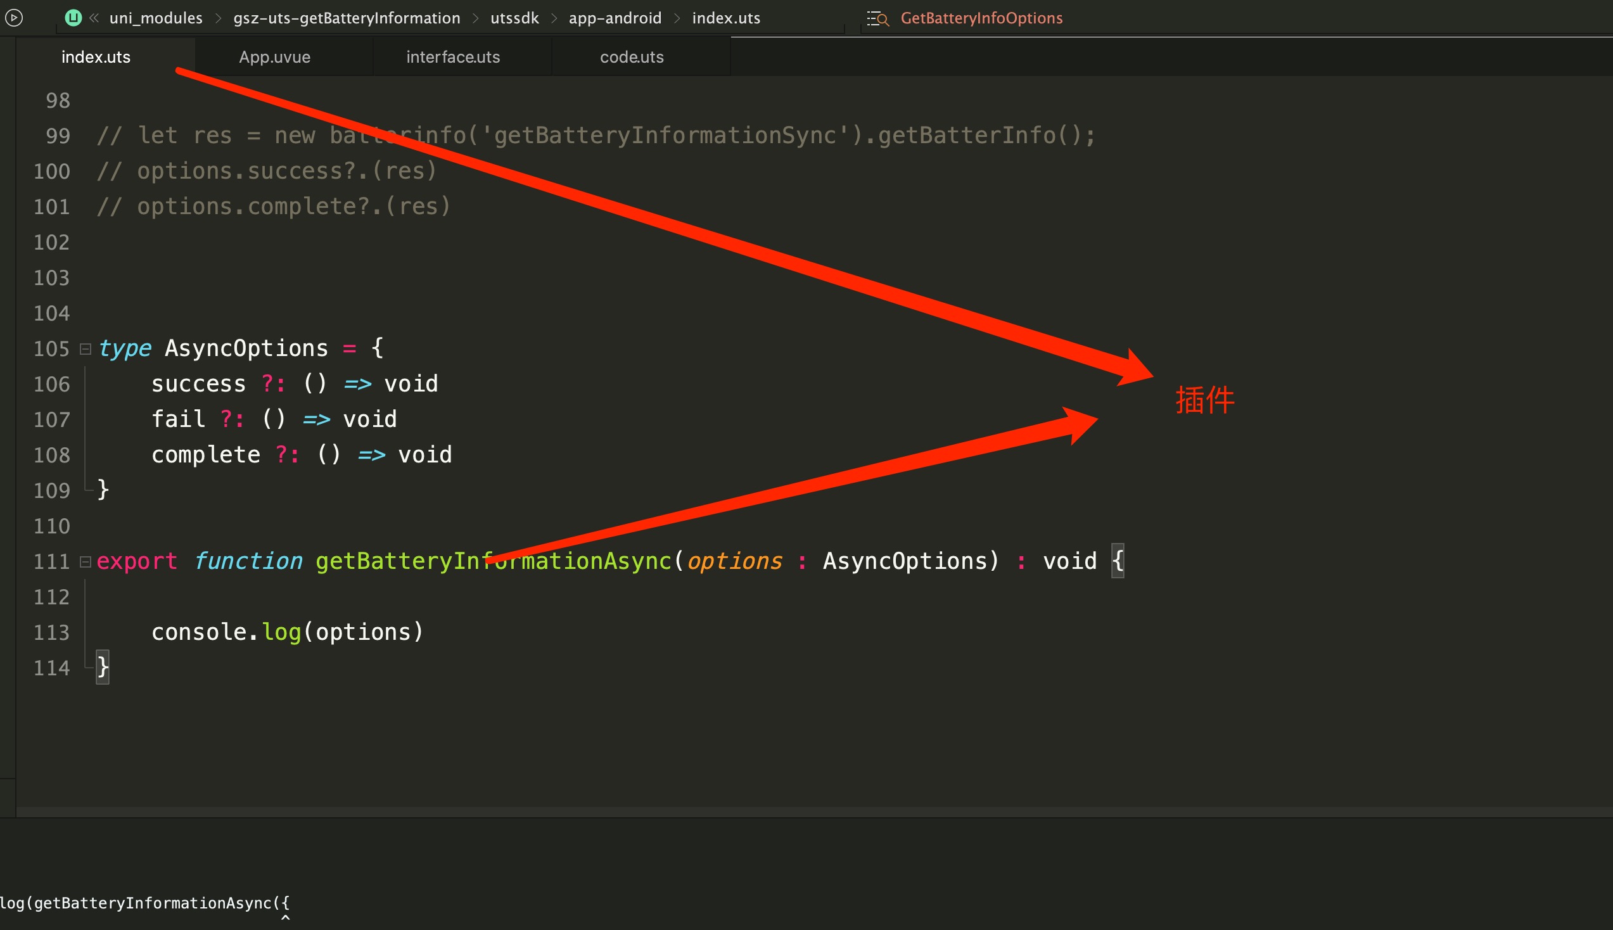Click the outline search icon
Screen dimensions: 1613x930
pos(878,18)
